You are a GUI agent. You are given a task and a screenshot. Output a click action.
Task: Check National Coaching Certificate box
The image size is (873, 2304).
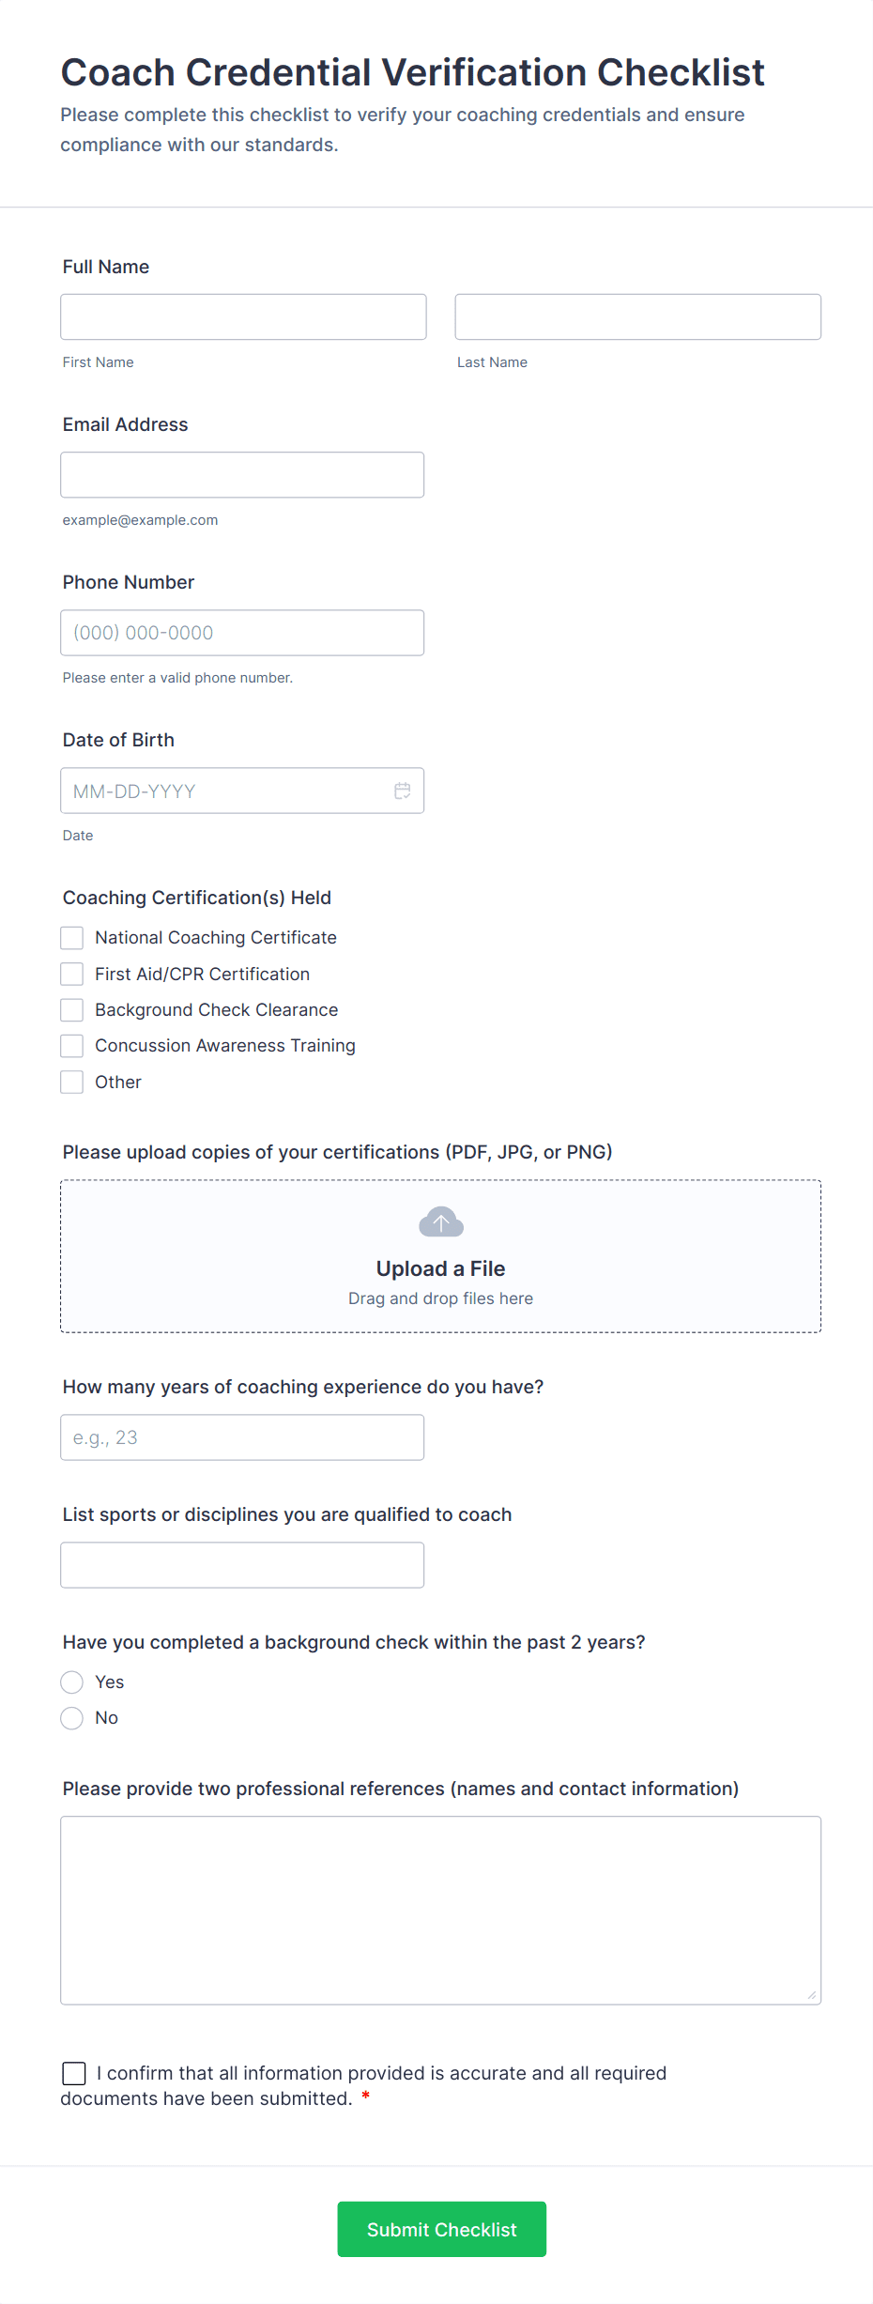(x=72, y=938)
